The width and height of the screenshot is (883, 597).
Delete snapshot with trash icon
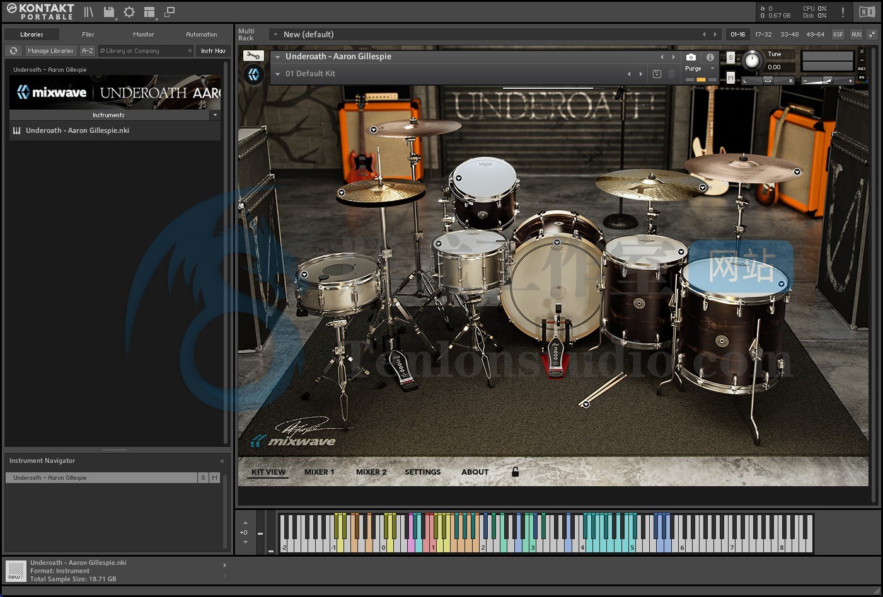coord(672,74)
